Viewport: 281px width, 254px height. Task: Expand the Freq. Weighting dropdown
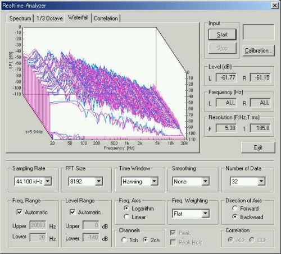pyautogui.click(x=206, y=214)
